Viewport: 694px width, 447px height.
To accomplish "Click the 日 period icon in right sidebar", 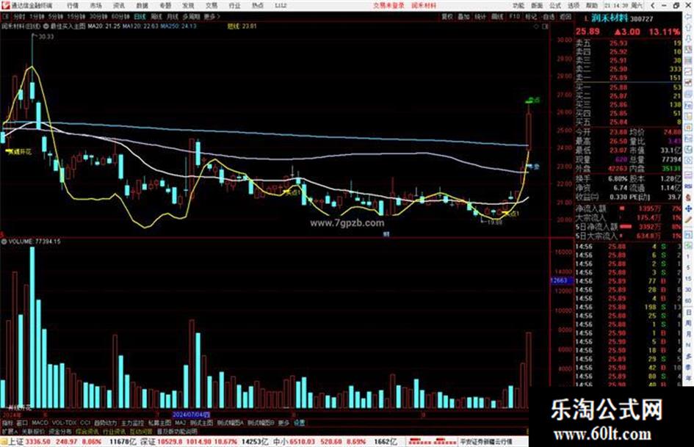I will [688, 312].
